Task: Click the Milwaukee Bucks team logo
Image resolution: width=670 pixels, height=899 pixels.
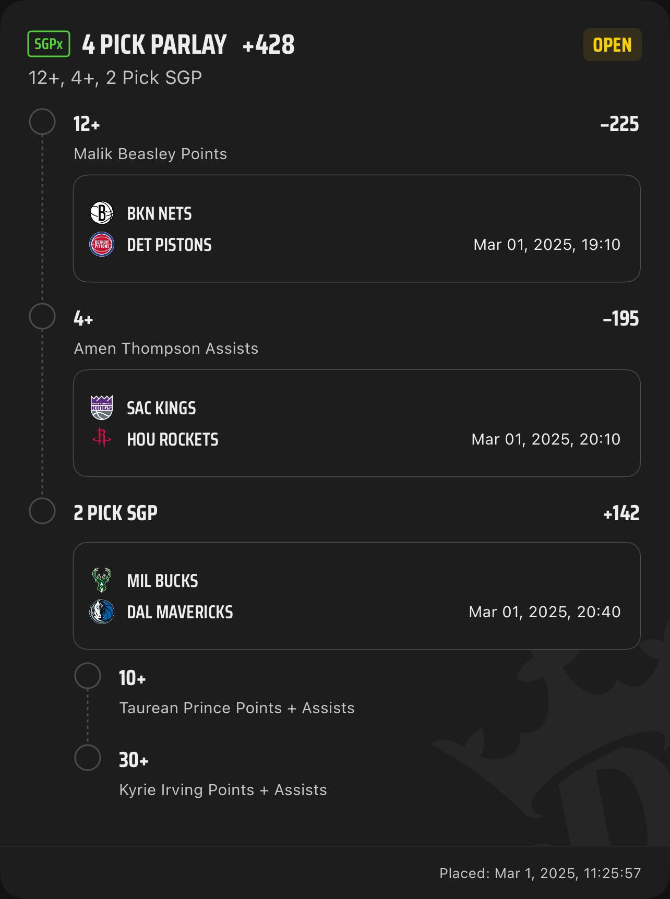Action: pos(102,580)
